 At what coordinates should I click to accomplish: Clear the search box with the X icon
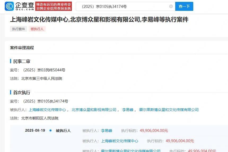171,6
